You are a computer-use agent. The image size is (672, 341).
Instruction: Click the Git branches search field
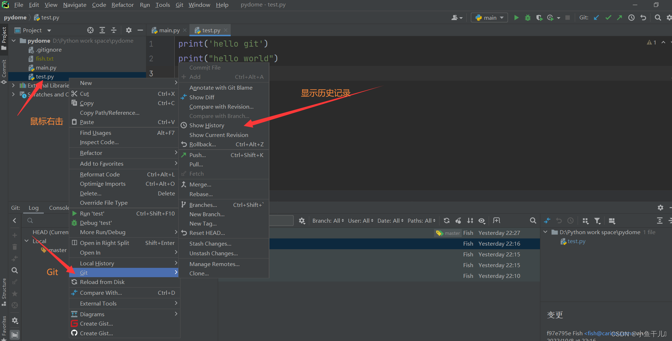pos(47,221)
